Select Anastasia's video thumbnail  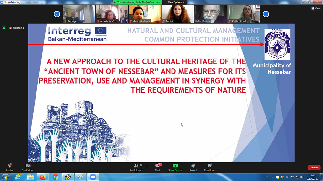pos(112,14)
